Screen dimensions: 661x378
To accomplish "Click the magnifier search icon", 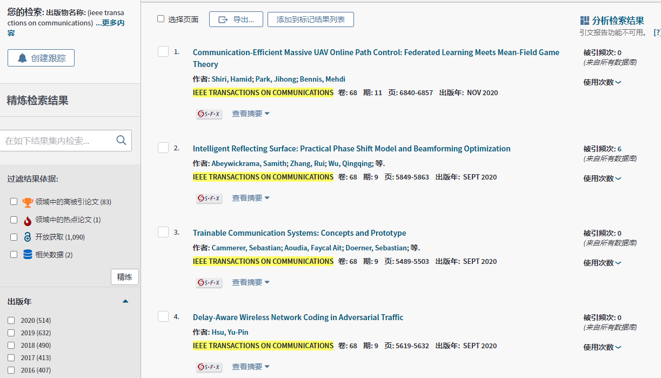I will click(122, 141).
